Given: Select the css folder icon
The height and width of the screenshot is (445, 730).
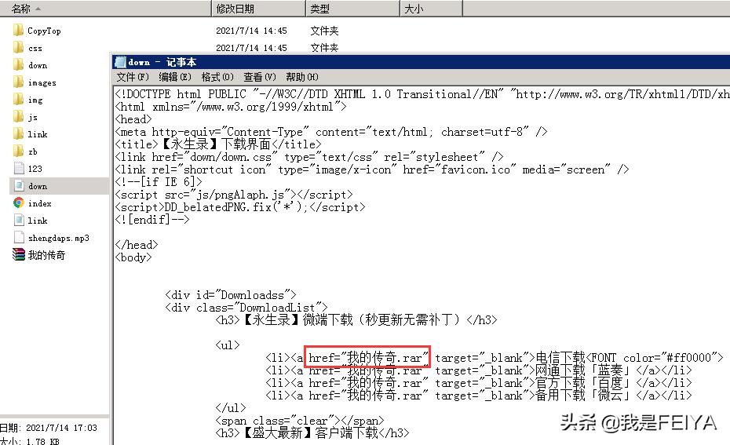Looking at the screenshot, I should click(x=19, y=48).
